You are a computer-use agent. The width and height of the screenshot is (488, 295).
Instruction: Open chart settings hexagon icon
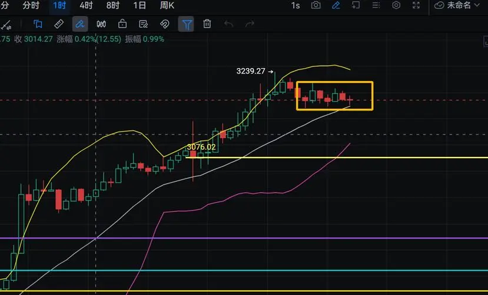coord(396,5)
